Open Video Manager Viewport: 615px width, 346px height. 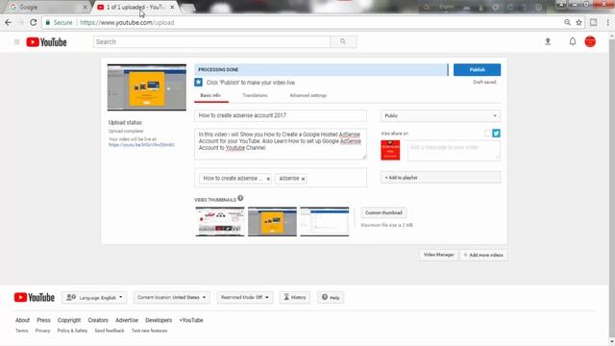[x=438, y=255]
